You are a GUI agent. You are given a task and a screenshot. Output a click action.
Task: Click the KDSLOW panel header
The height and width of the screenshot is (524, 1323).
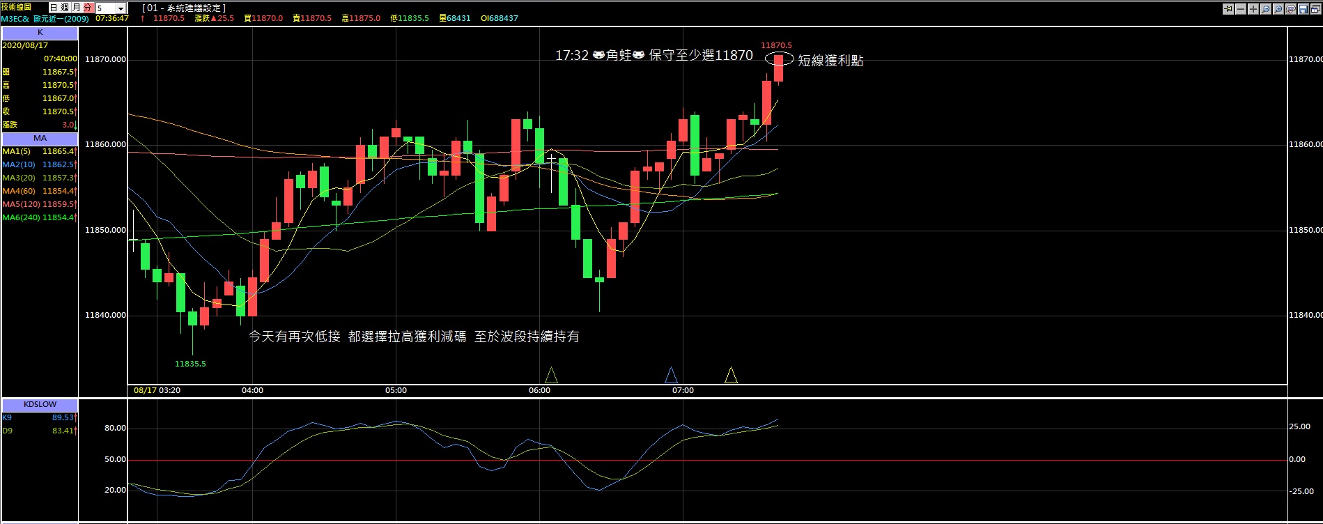pyautogui.click(x=40, y=404)
